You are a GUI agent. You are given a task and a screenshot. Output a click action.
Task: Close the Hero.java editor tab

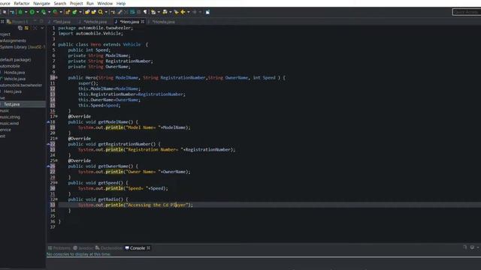click(143, 22)
